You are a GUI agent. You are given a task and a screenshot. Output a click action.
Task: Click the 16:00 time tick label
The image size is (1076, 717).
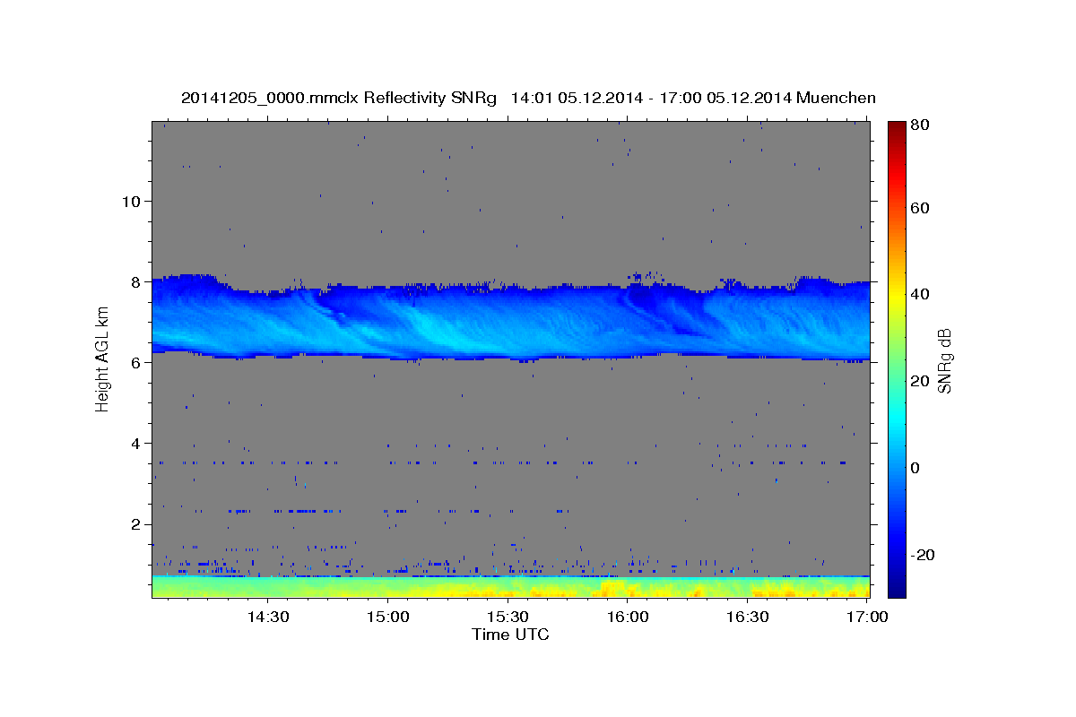click(x=628, y=618)
